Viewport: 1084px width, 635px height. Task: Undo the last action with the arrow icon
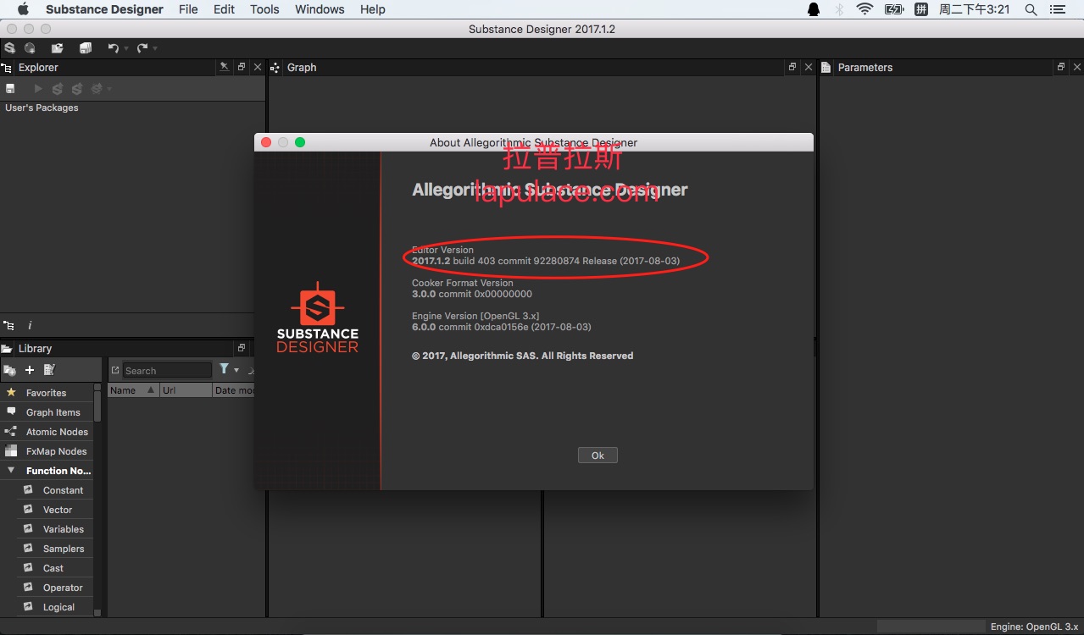point(113,48)
